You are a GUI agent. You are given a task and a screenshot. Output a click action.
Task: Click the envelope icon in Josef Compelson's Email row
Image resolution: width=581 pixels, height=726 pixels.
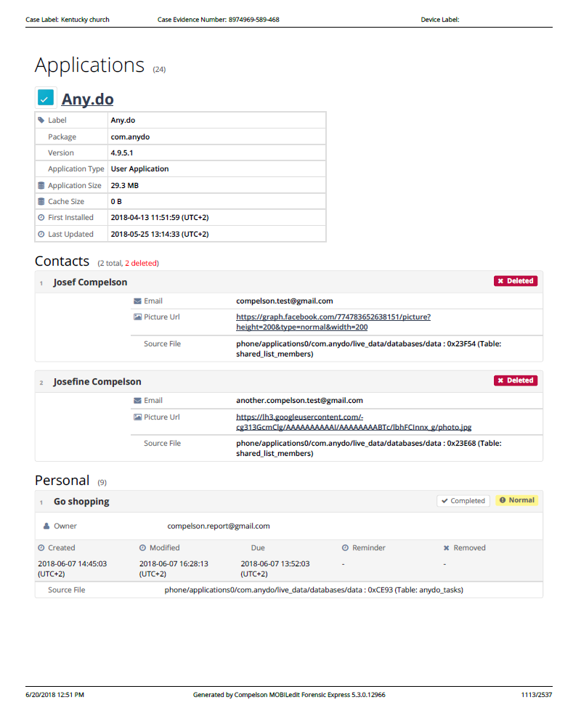click(x=137, y=301)
